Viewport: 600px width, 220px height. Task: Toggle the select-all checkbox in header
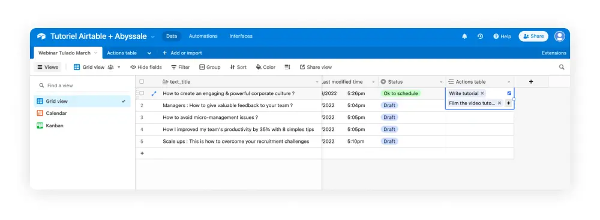click(142, 81)
